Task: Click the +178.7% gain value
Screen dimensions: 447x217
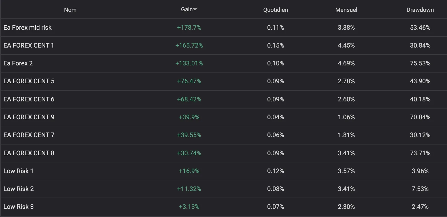Action: (189, 28)
